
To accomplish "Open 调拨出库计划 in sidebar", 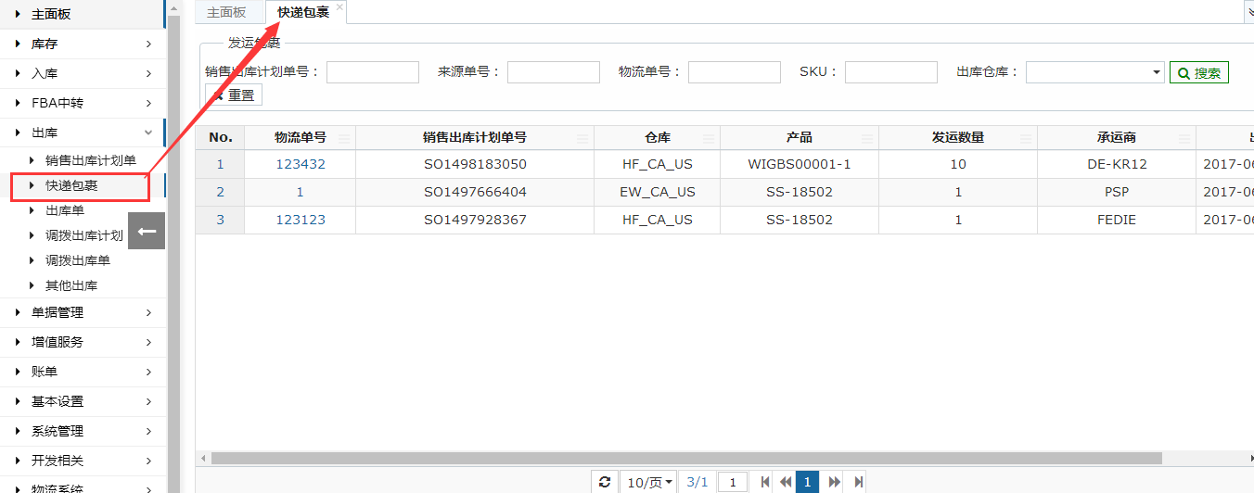I will point(84,235).
